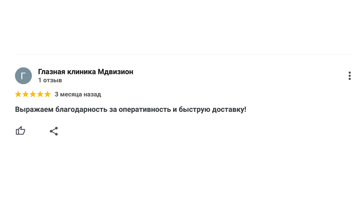
Task: Open the review's three-dot options menu
Action: pyautogui.click(x=349, y=76)
